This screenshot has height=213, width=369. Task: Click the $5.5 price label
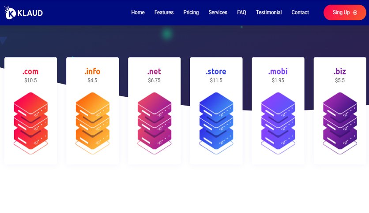pyautogui.click(x=340, y=81)
